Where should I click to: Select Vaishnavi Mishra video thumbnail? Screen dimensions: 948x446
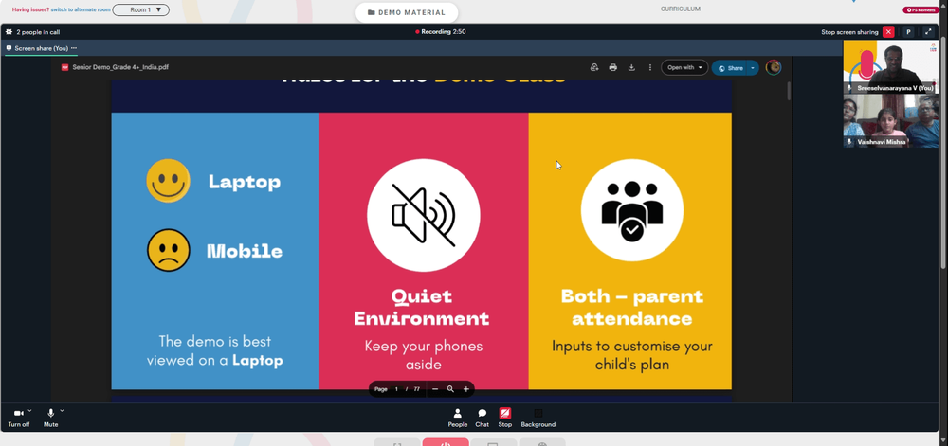click(890, 120)
